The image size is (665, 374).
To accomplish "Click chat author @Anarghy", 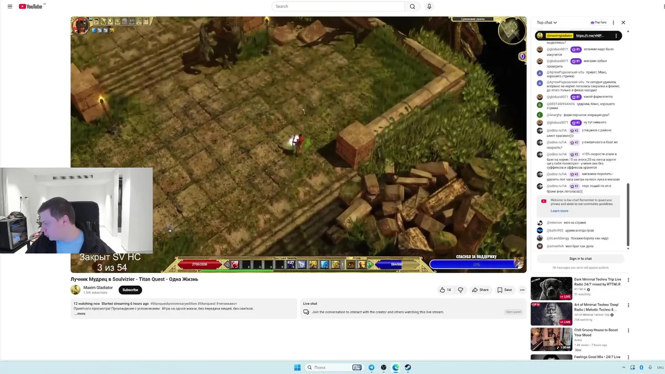I will click(x=554, y=115).
